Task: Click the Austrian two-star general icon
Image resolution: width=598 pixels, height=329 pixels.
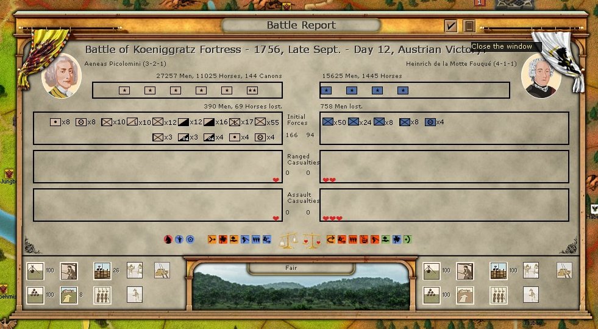Action: point(252,90)
